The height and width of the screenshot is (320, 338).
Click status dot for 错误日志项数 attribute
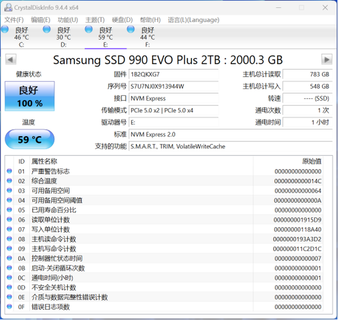[x=9, y=307]
